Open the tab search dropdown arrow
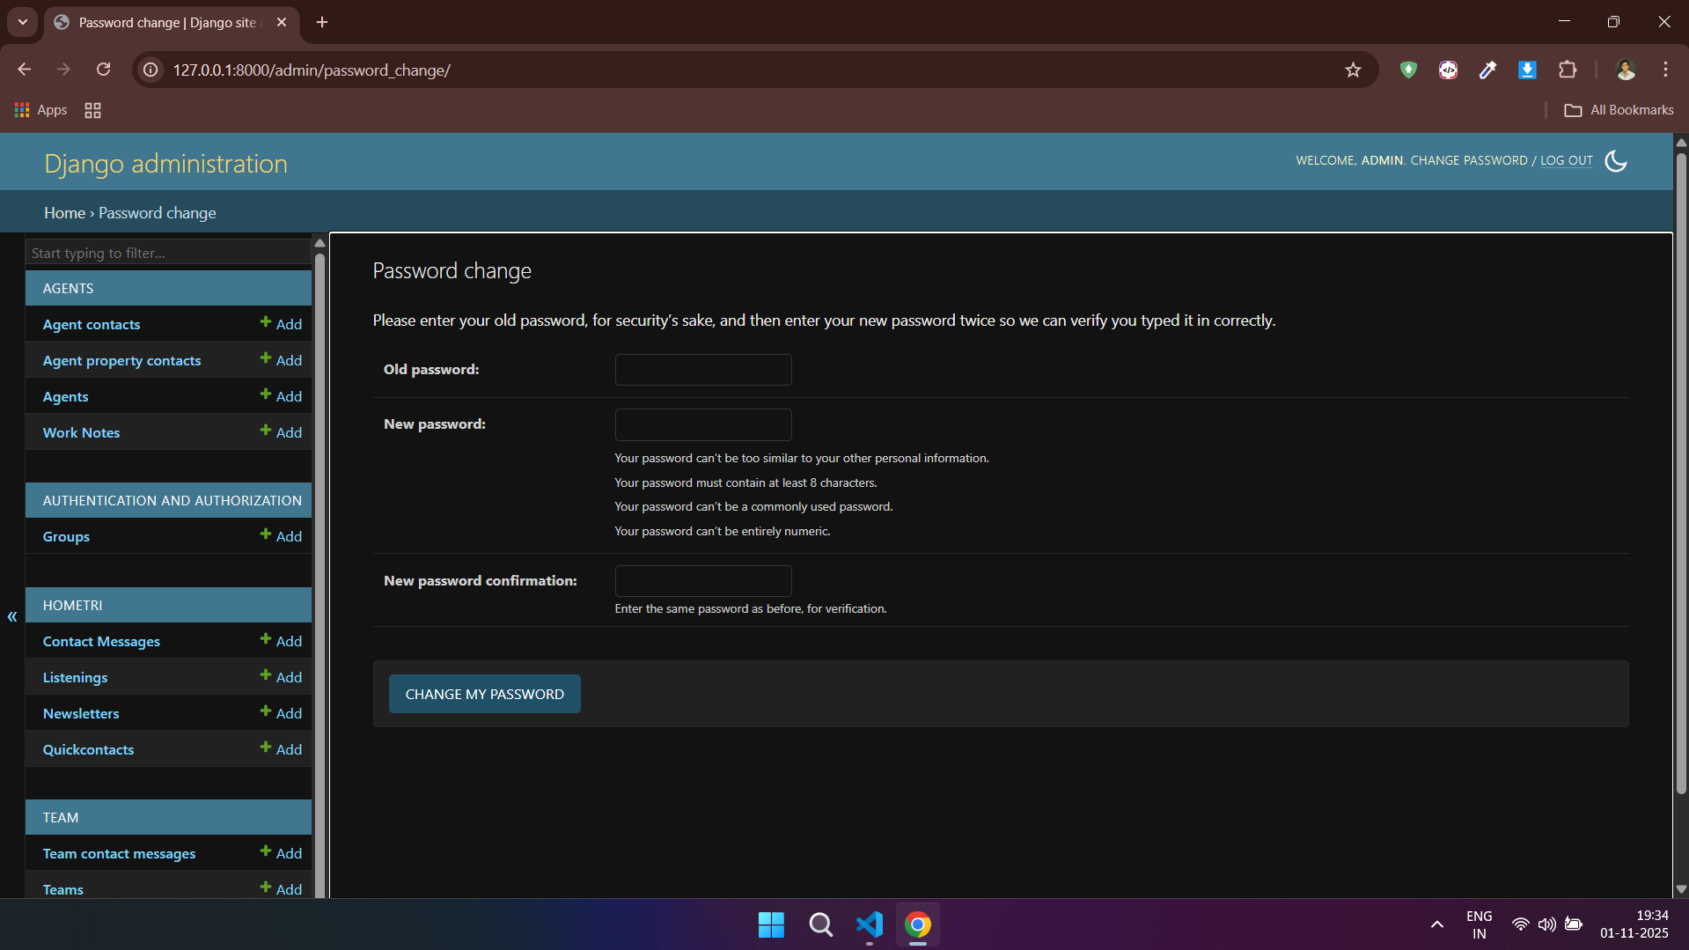The width and height of the screenshot is (1689, 950). (x=23, y=22)
